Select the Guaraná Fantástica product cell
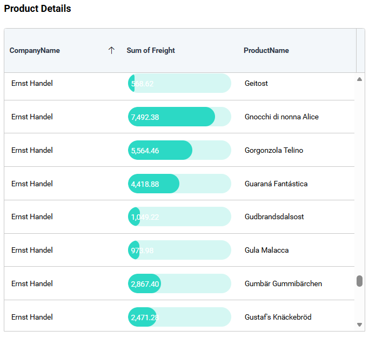Viewport: 369px width, 338px height. point(276,184)
